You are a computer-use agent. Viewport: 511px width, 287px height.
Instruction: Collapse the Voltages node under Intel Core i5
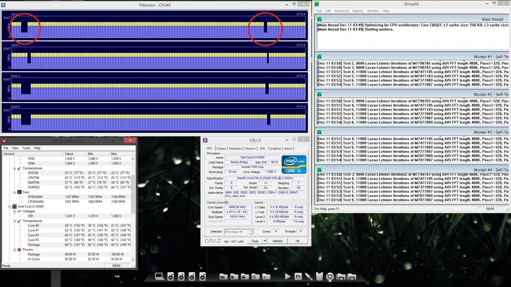15,211
